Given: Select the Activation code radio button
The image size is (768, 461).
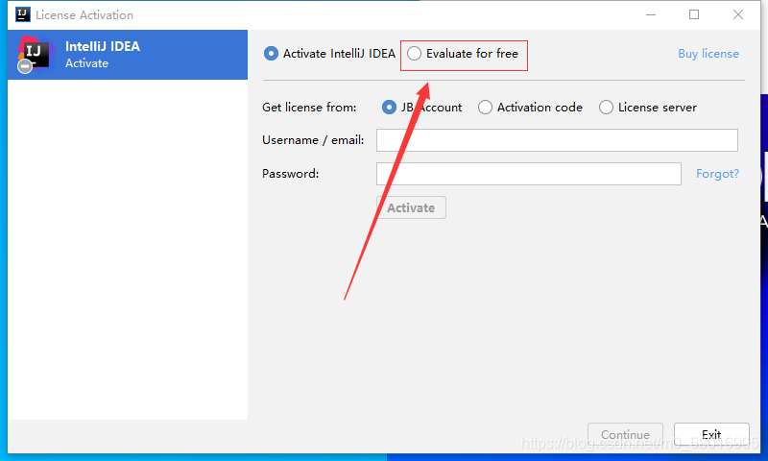Looking at the screenshot, I should pyautogui.click(x=485, y=108).
